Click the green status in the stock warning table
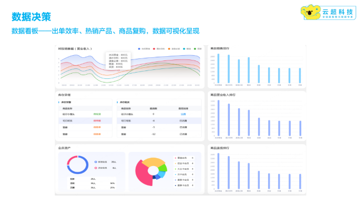 [x=97, y=114]
